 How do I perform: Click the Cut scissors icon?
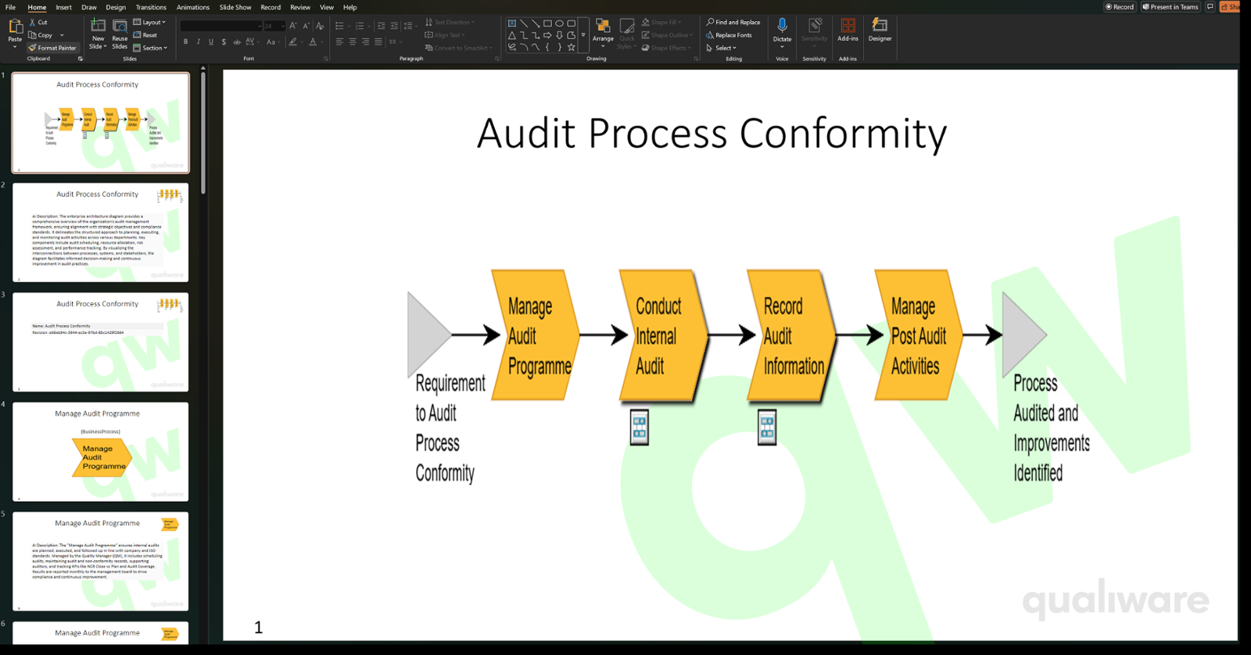click(x=33, y=23)
